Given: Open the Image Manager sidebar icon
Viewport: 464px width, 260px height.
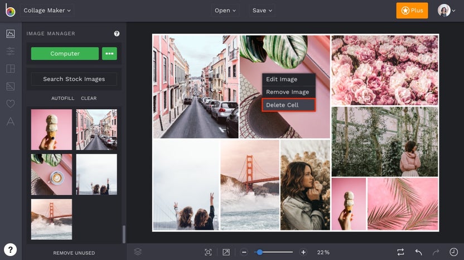Looking at the screenshot, I should click(11, 33).
